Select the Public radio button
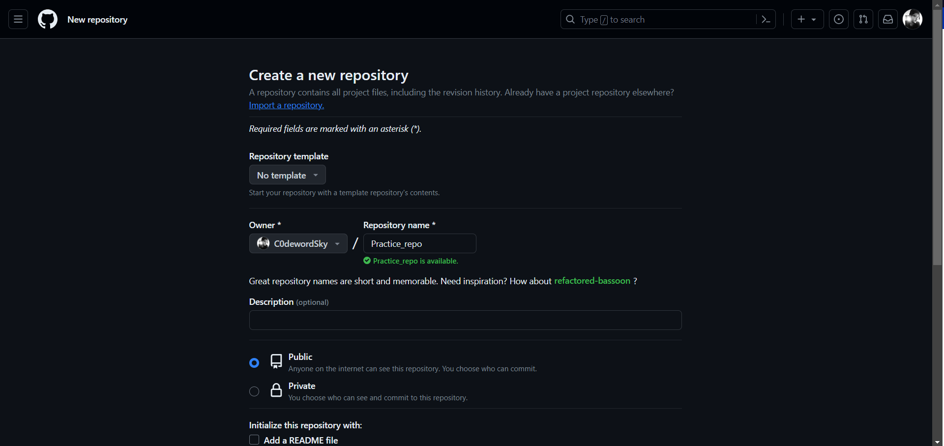Screen dimensions: 944x446 click(254, 363)
